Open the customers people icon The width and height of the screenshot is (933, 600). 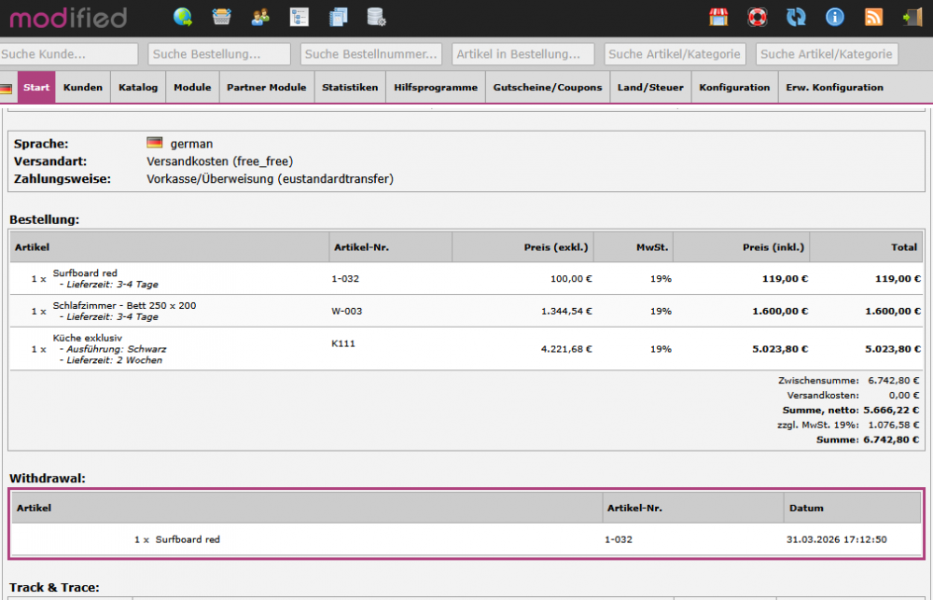click(x=260, y=16)
